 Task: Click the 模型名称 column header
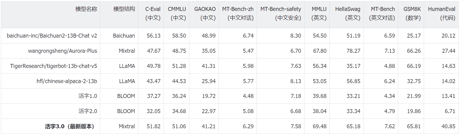click(x=86, y=9)
